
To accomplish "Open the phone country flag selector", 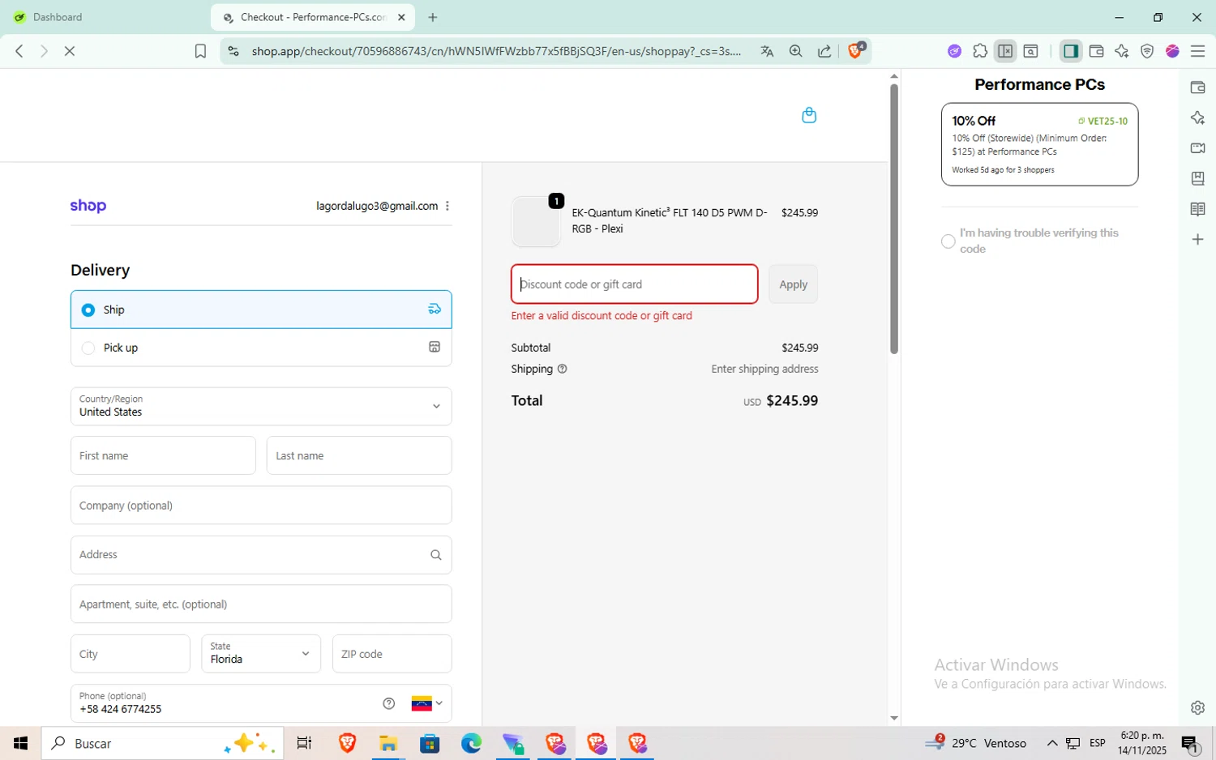I will coord(427,703).
